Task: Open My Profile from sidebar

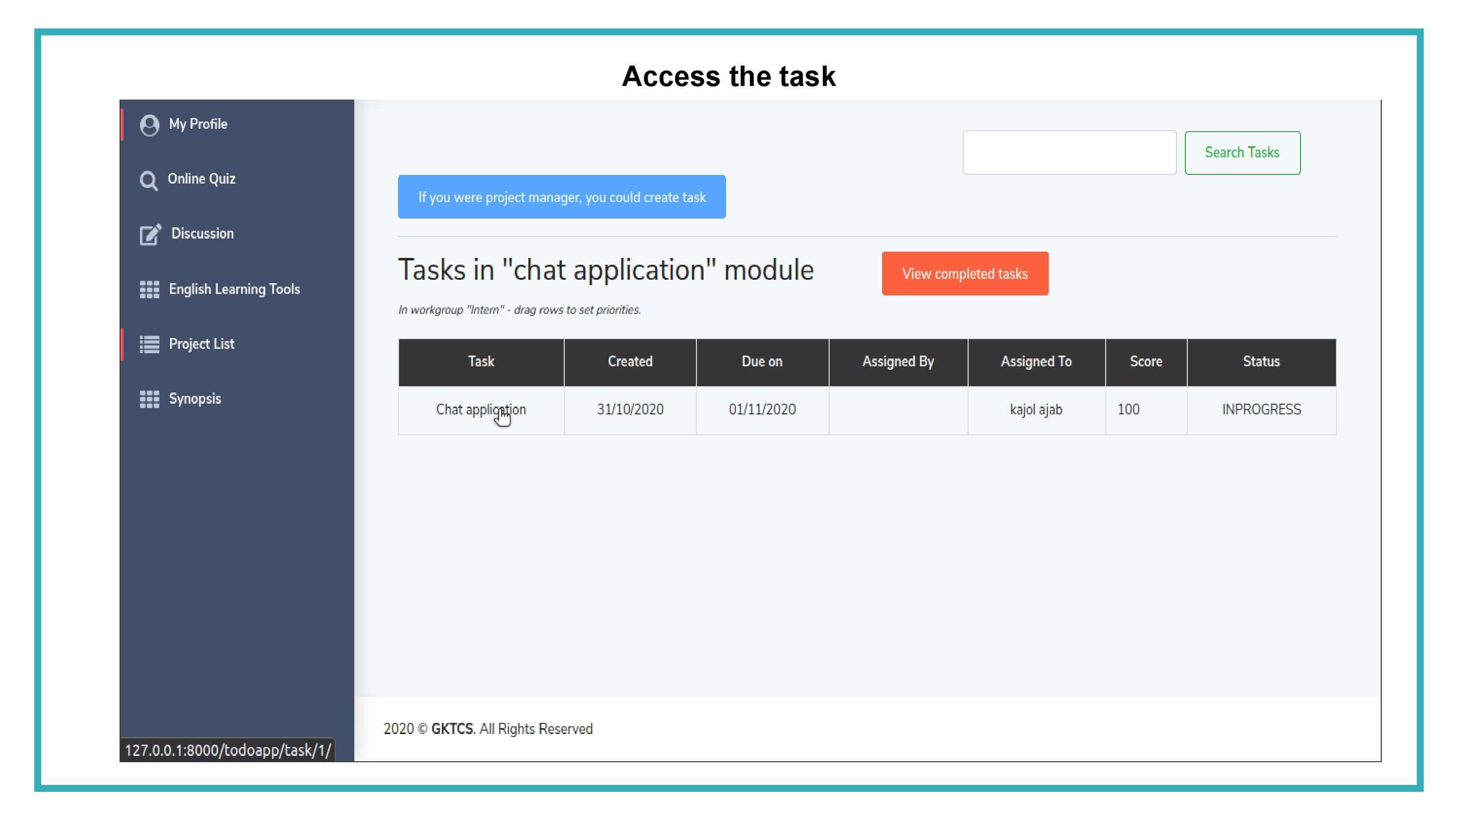Action: [x=198, y=124]
